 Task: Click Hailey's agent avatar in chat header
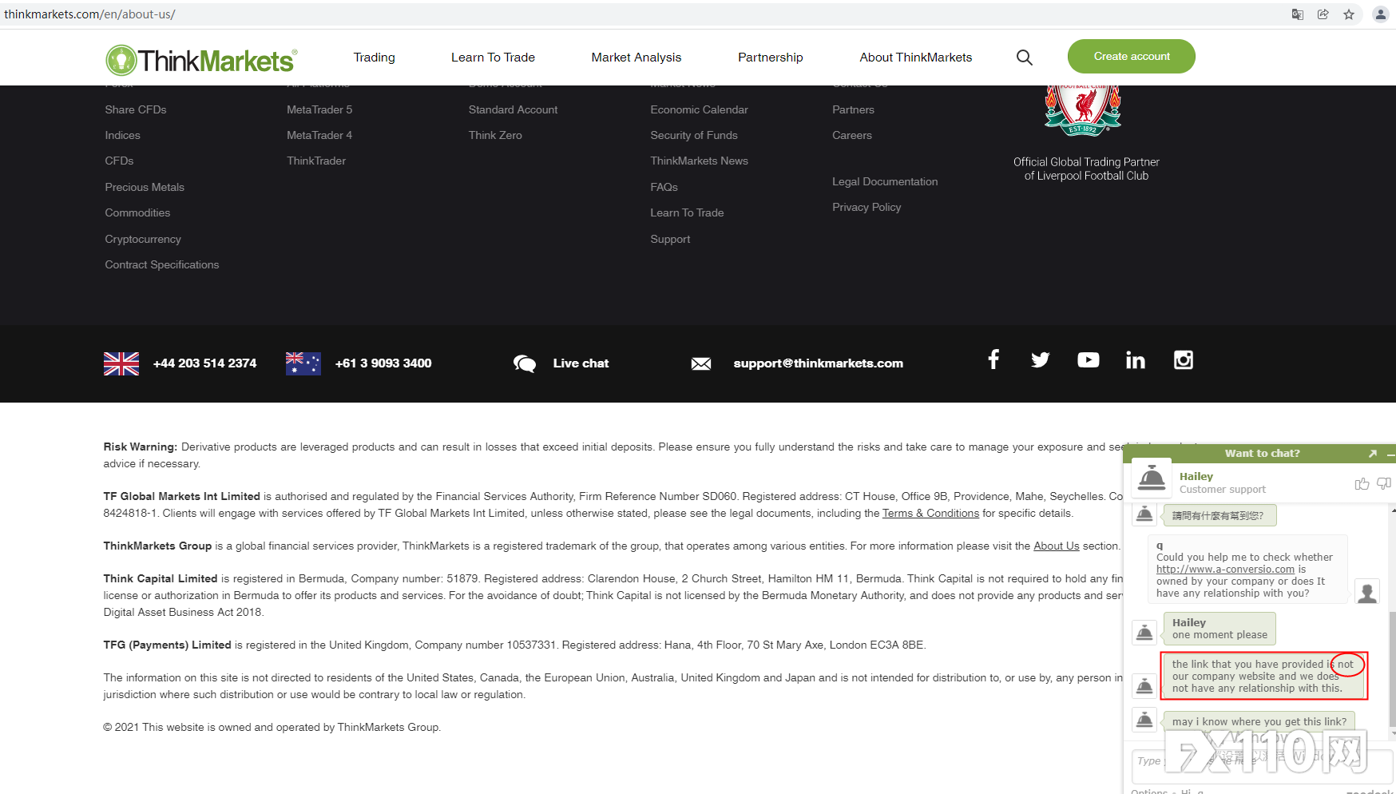pyautogui.click(x=1152, y=478)
